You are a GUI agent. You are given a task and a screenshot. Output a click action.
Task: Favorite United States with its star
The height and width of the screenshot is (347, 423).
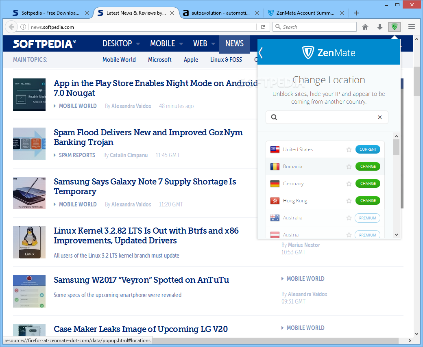pos(349,149)
